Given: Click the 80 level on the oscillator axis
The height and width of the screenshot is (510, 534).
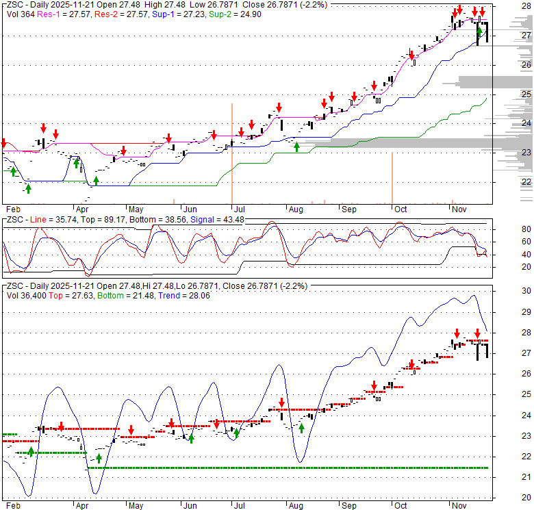Looking at the screenshot, I should (507, 229).
